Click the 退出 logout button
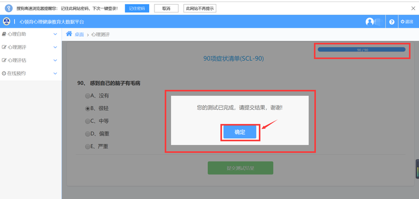 (x=407, y=22)
